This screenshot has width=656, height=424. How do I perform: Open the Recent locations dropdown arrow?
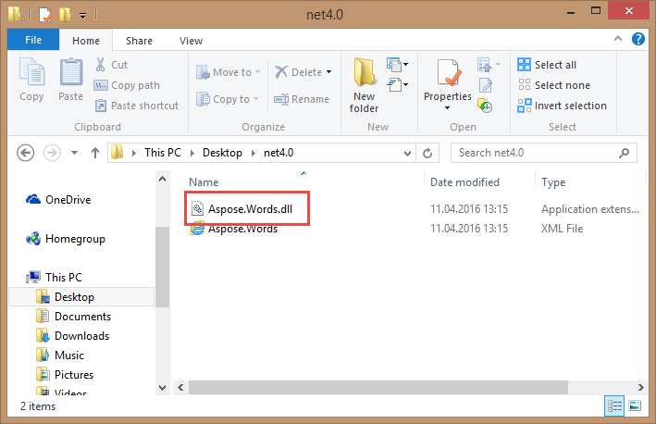point(74,153)
